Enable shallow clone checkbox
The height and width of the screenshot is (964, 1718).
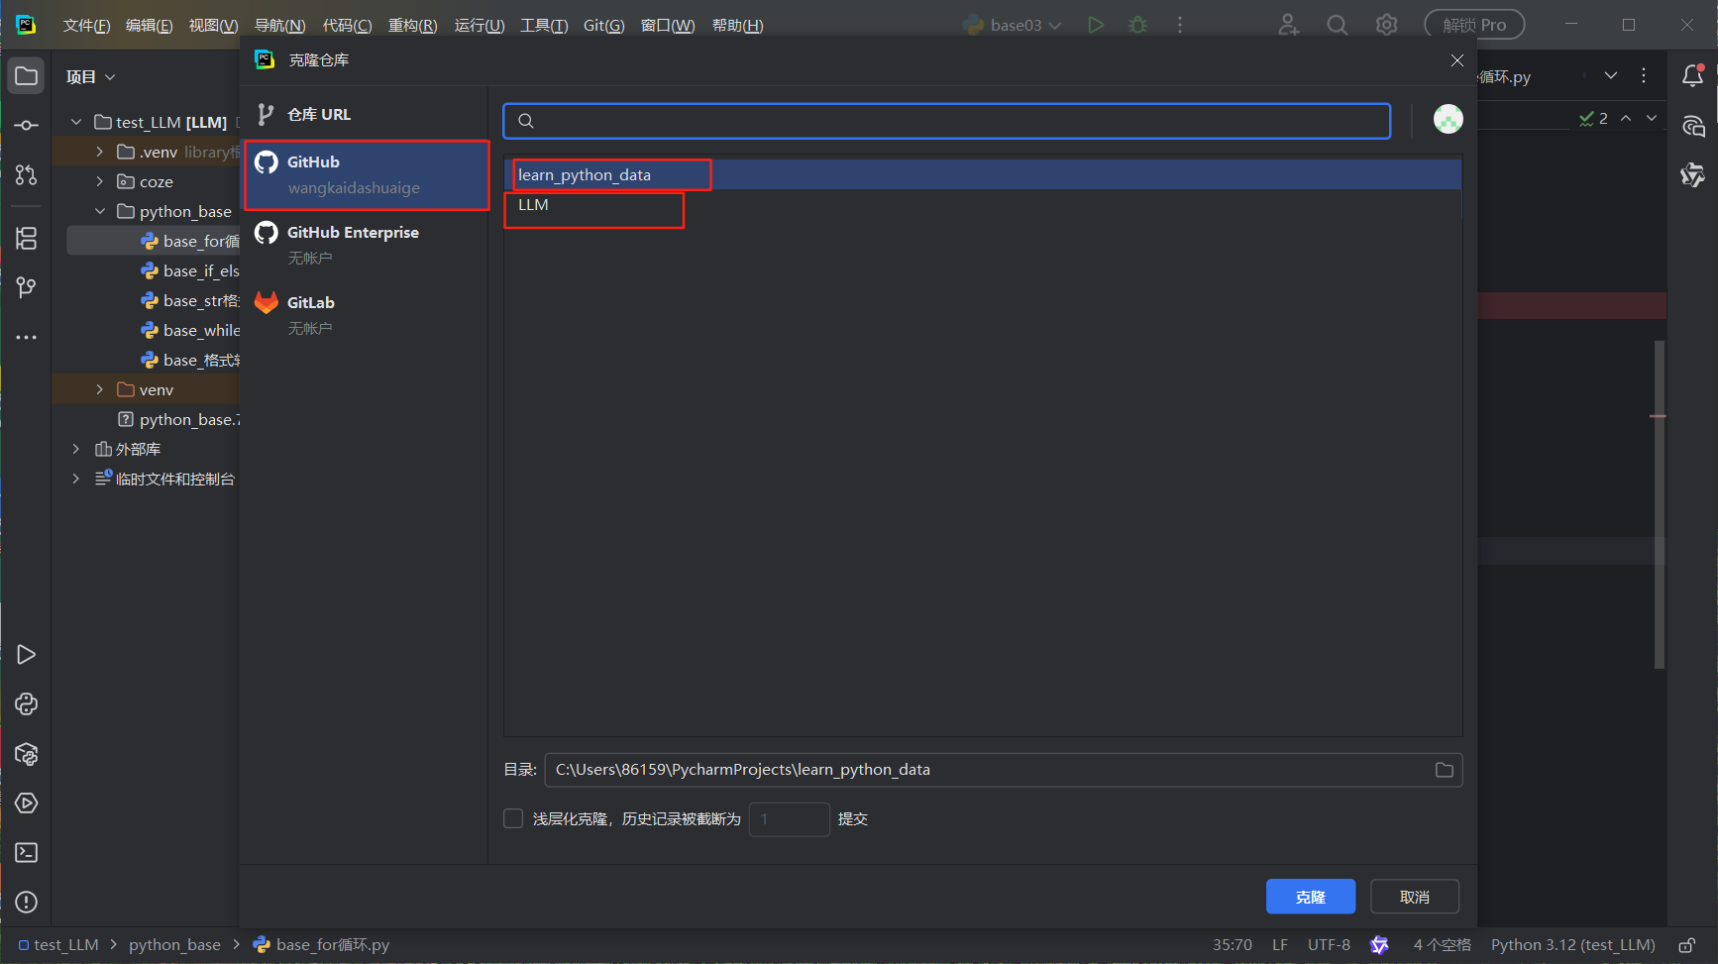click(x=513, y=818)
